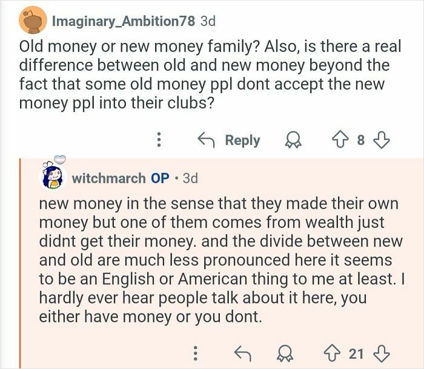Downvote Imaginary_Ambition78's comment
Image resolution: width=424 pixels, height=369 pixels.
tap(380, 141)
